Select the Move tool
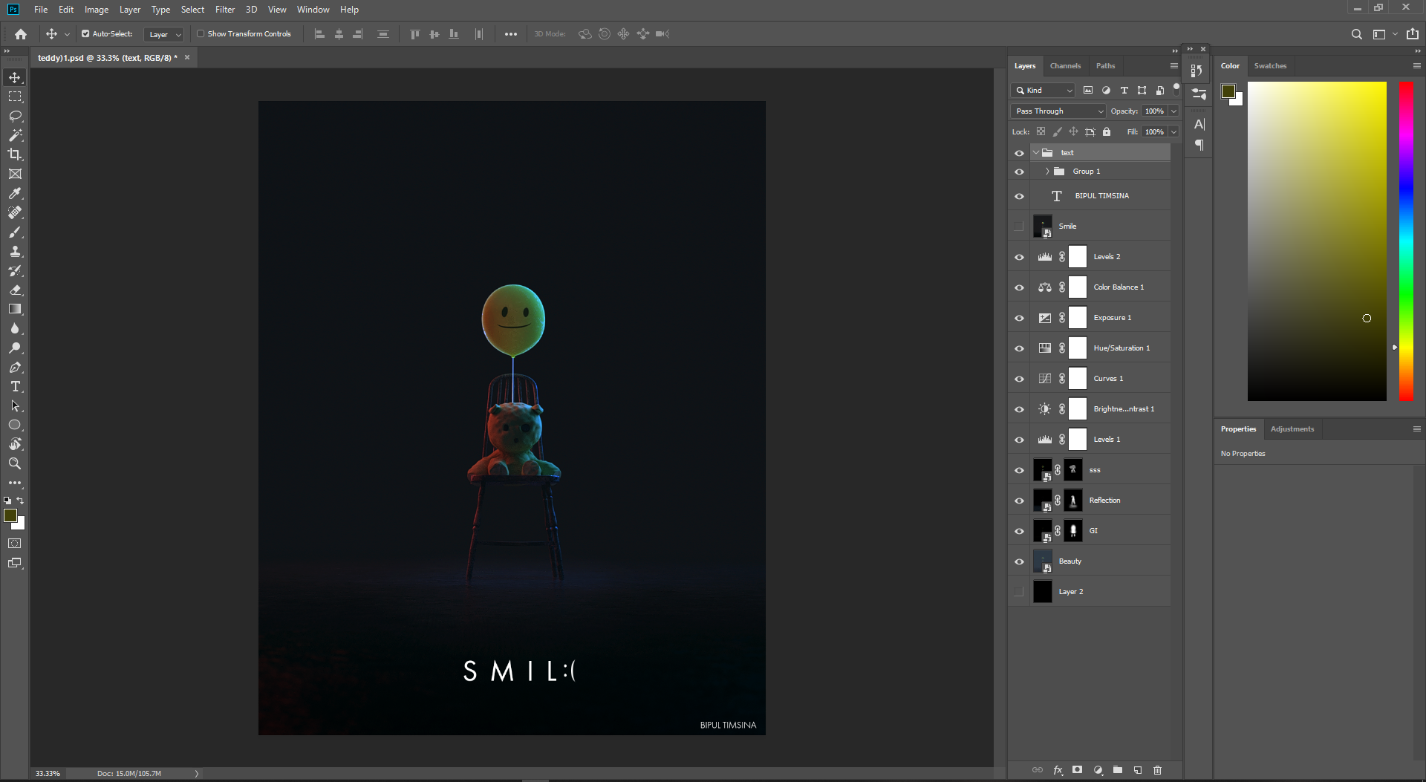This screenshot has width=1426, height=782. 15,77
